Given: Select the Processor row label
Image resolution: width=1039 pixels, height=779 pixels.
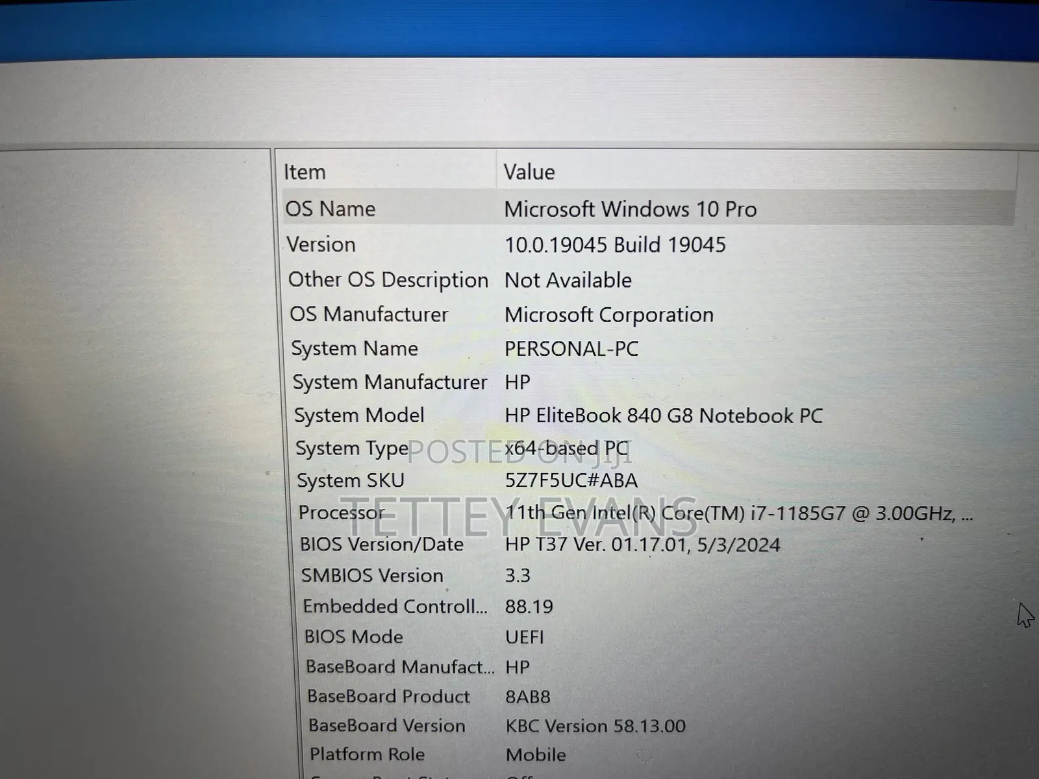Looking at the screenshot, I should point(342,513).
